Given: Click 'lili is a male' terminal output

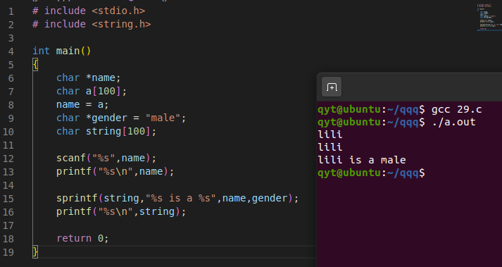Looking at the screenshot, I should click(362, 160).
